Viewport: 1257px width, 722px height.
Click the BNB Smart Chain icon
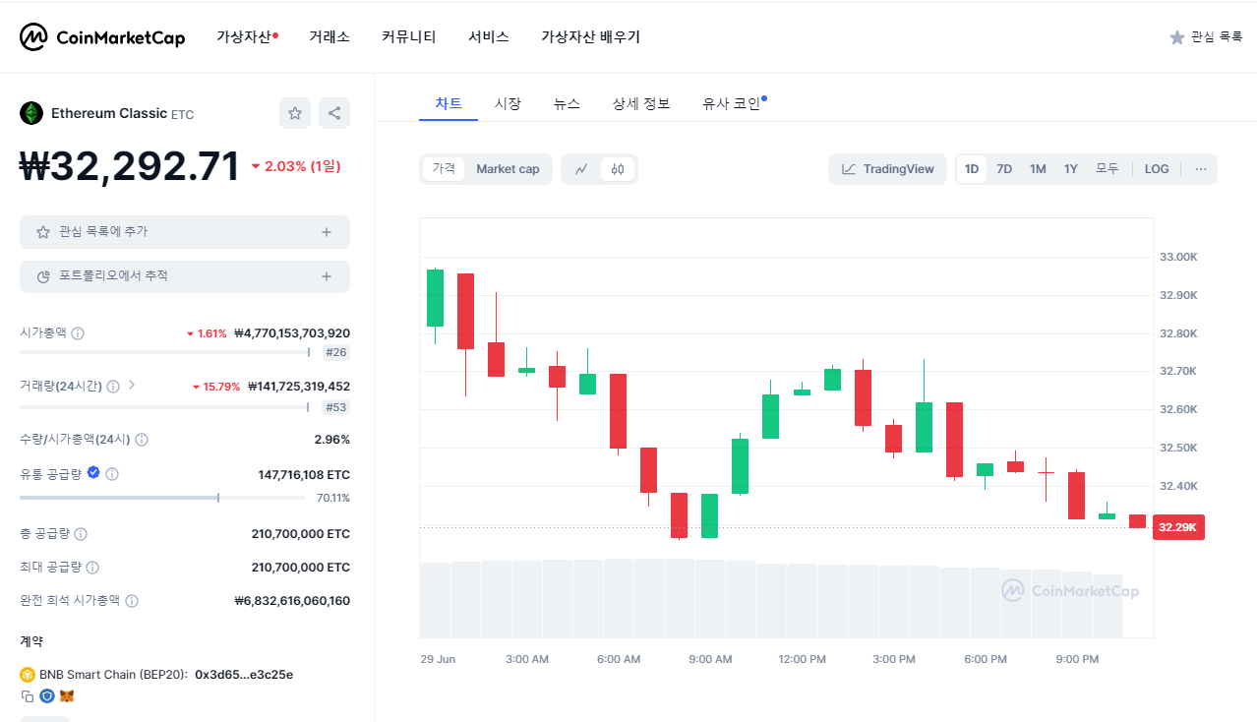coord(28,675)
